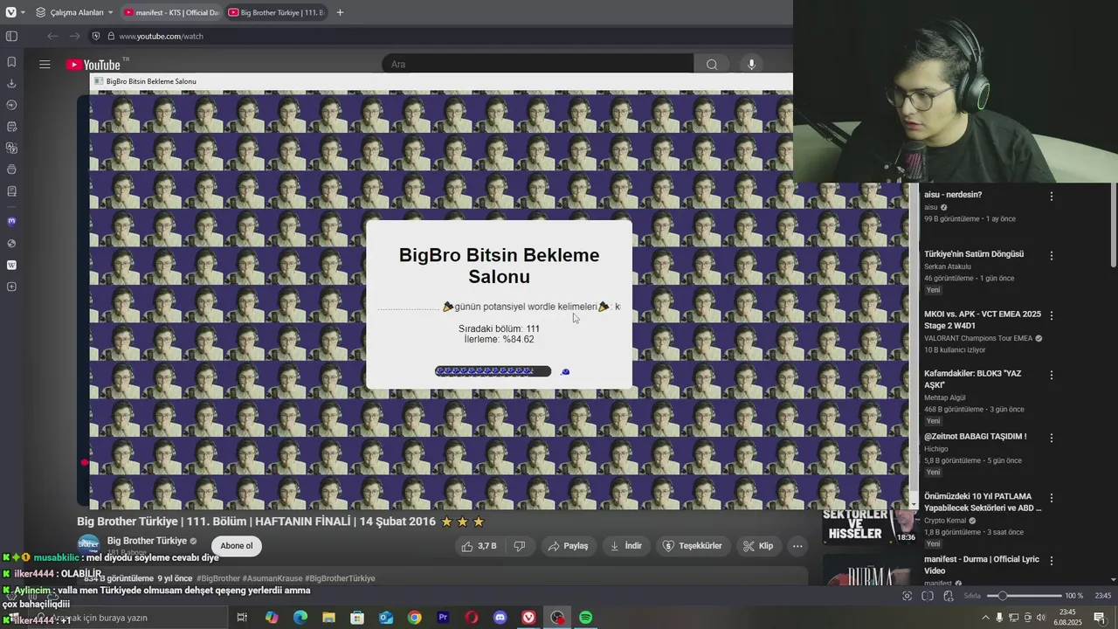Open the YouTube hamburger guide menu

pos(45,64)
